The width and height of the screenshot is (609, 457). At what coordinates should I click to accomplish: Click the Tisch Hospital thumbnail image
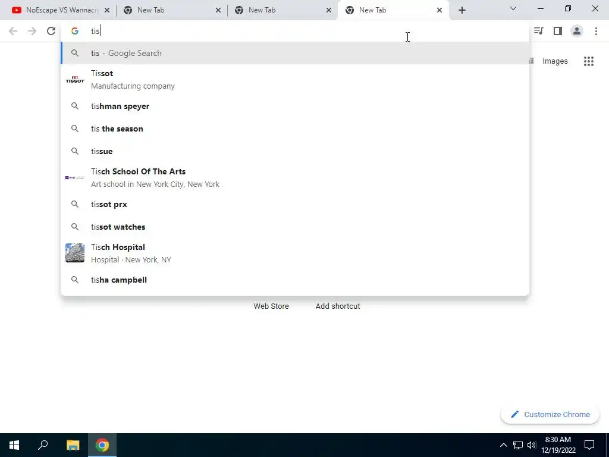tap(75, 253)
